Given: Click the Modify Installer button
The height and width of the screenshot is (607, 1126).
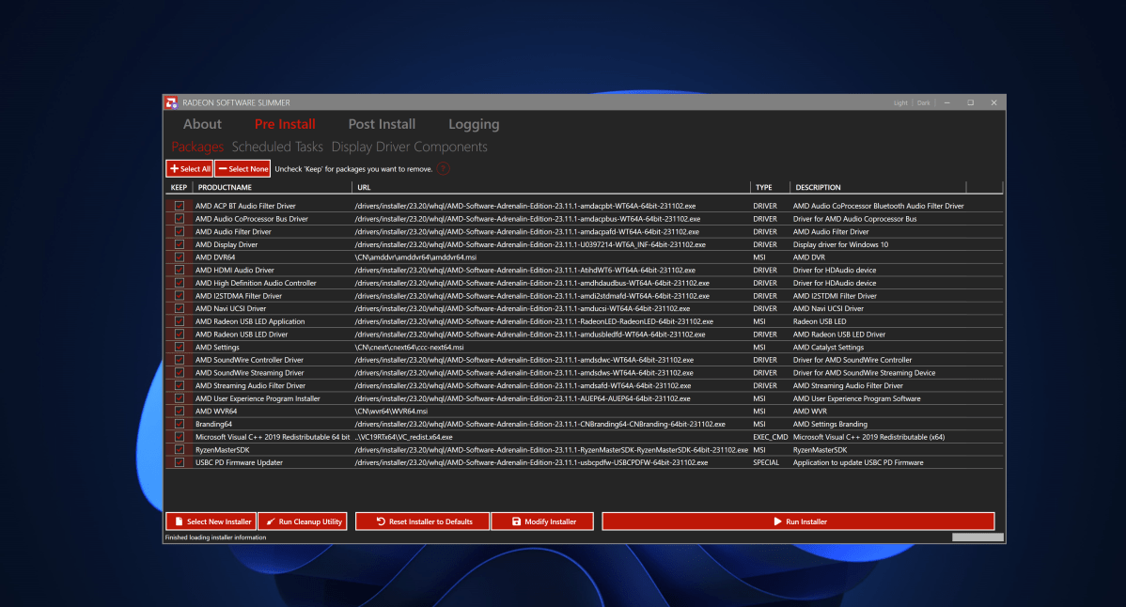Looking at the screenshot, I should pyautogui.click(x=543, y=521).
